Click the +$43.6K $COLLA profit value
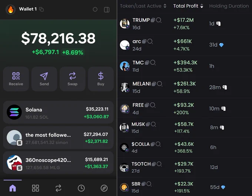252x196 pixels. click(x=184, y=144)
